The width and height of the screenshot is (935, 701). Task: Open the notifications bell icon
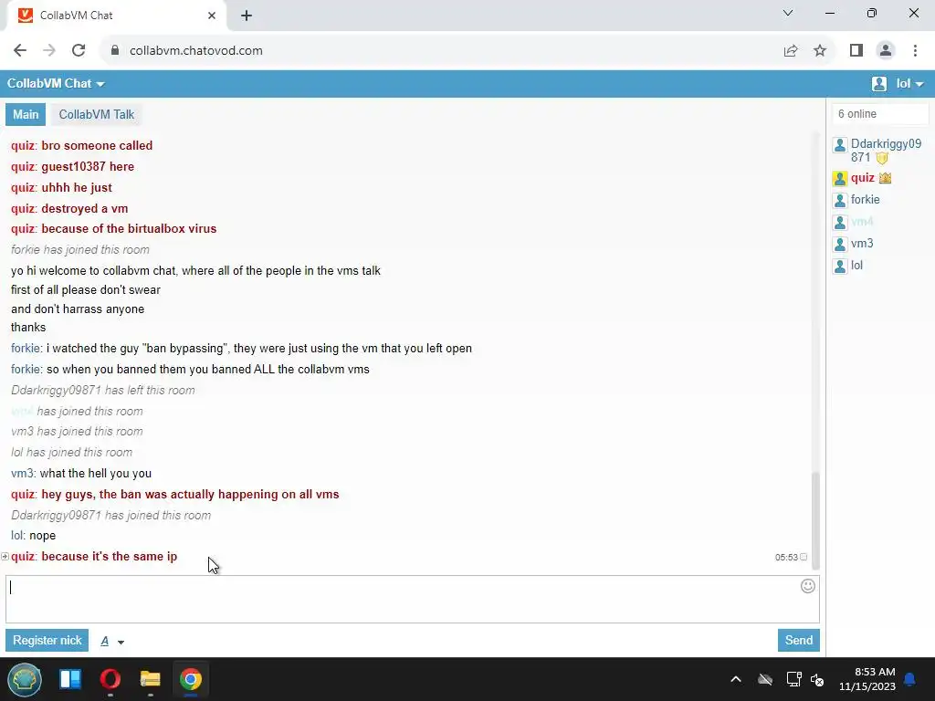910,679
